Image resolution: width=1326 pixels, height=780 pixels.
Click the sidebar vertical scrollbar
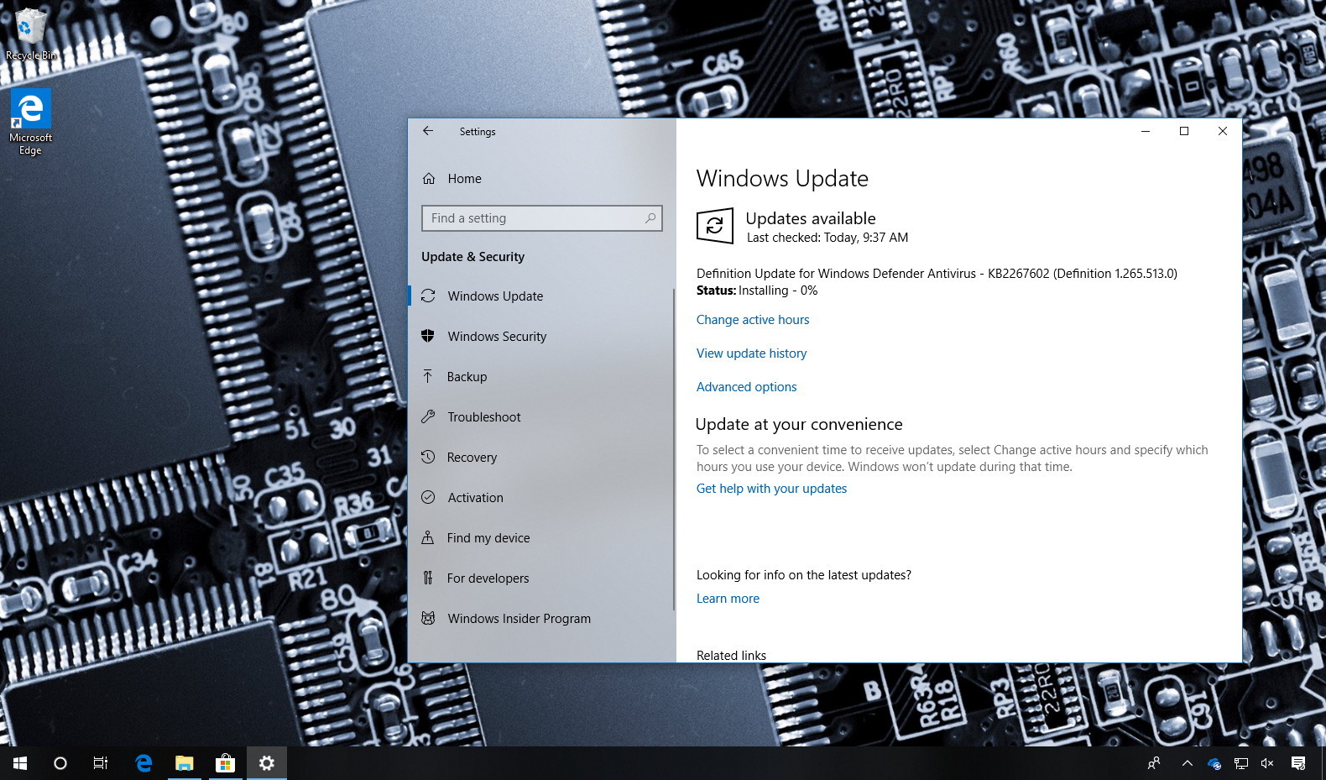tap(674, 449)
